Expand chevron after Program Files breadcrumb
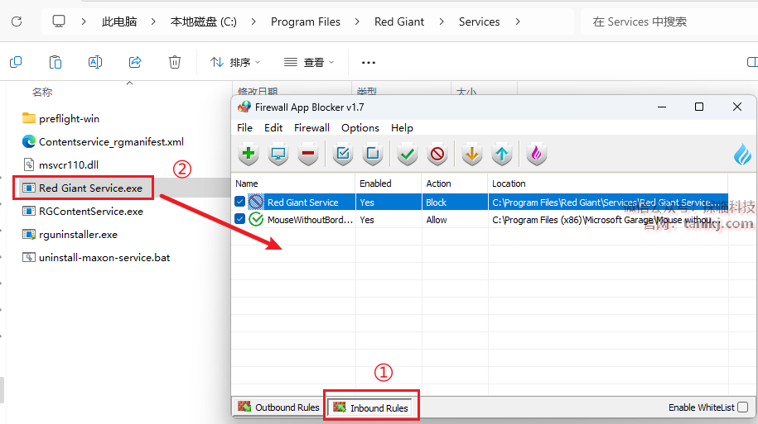 [357, 21]
